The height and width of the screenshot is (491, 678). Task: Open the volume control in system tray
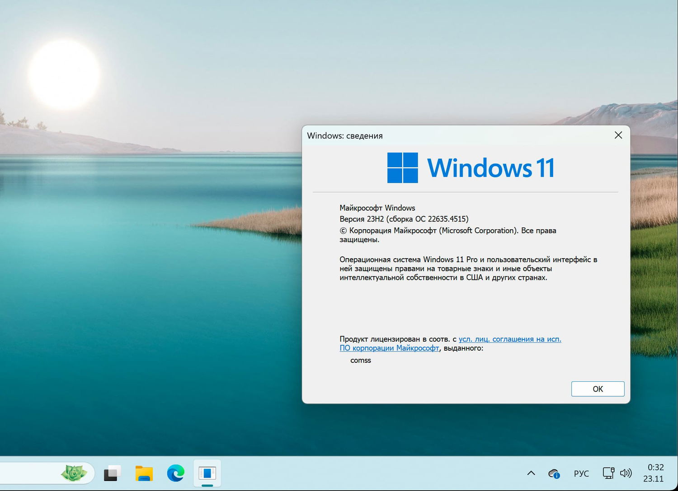pyautogui.click(x=626, y=473)
